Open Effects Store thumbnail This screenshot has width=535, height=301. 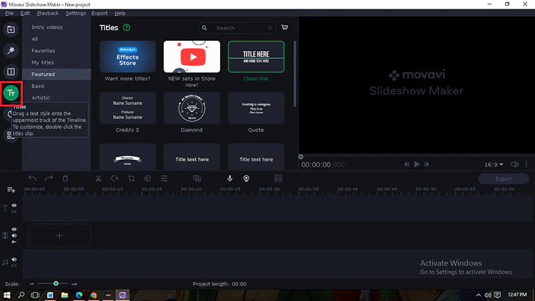[x=128, y=57]
